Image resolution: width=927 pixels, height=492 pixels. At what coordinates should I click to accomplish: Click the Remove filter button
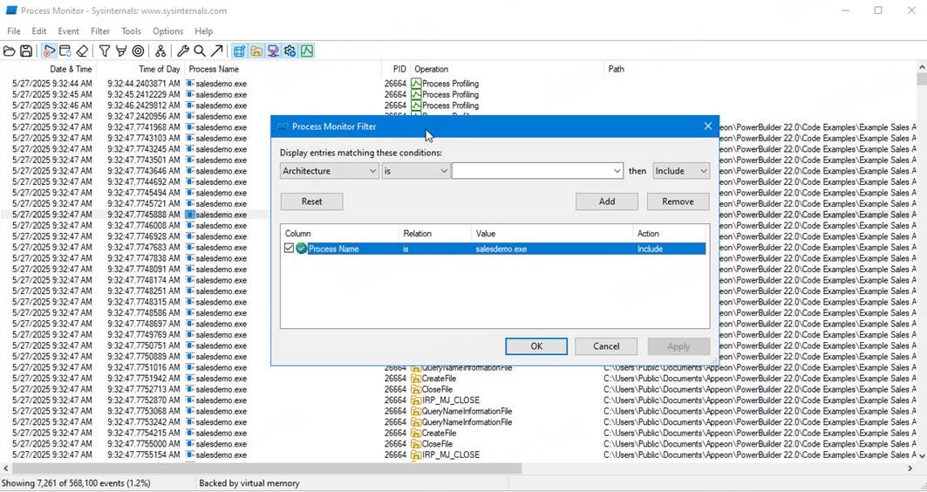coord(678,202)
